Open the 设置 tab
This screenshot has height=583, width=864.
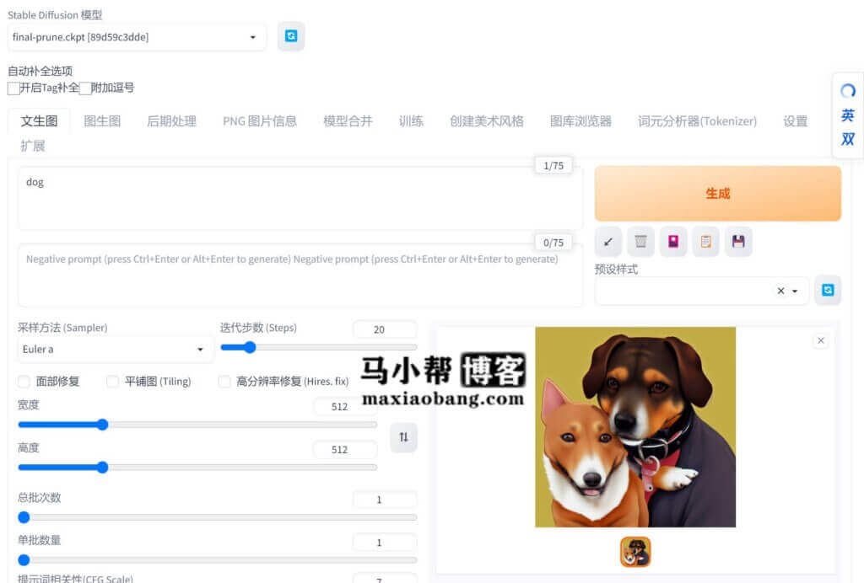click(x=794, y=120)
